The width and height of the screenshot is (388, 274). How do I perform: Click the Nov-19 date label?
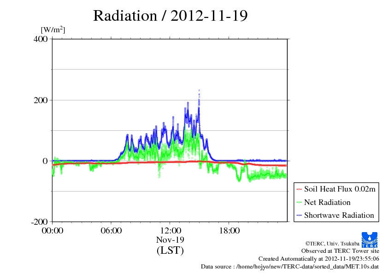point(170,239)
